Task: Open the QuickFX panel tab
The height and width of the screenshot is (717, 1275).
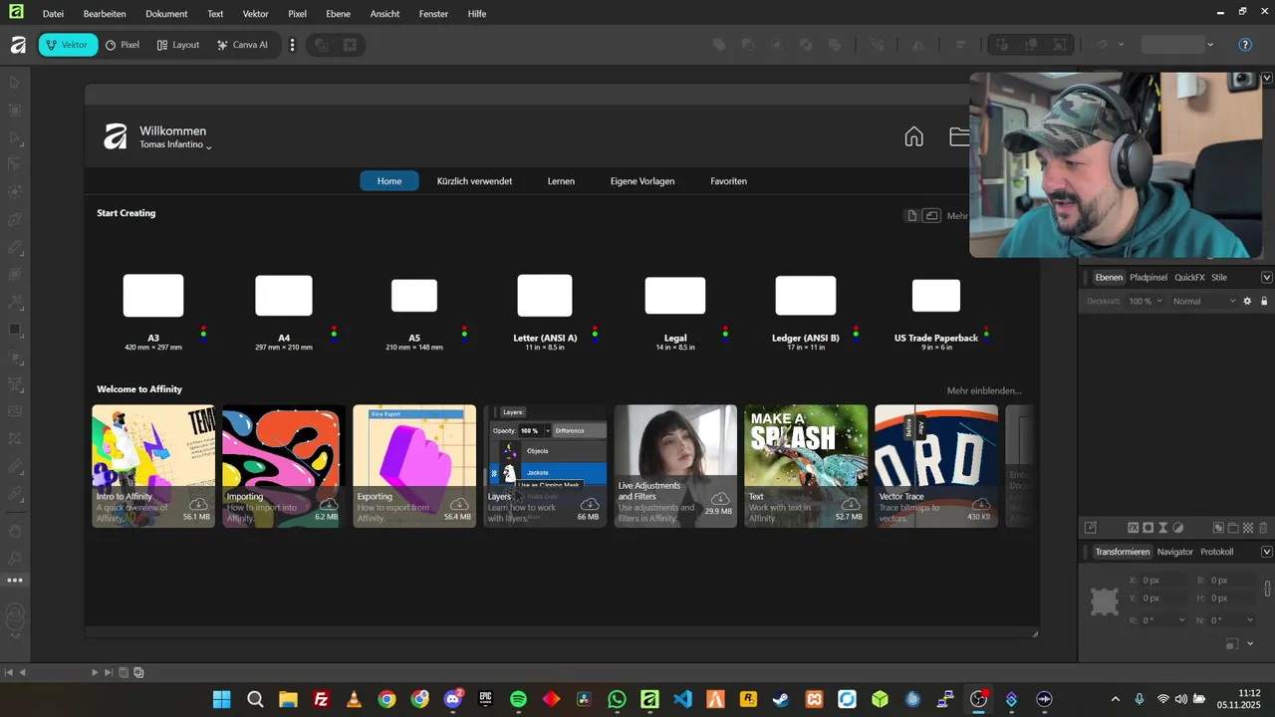Action: (1189, 277)
